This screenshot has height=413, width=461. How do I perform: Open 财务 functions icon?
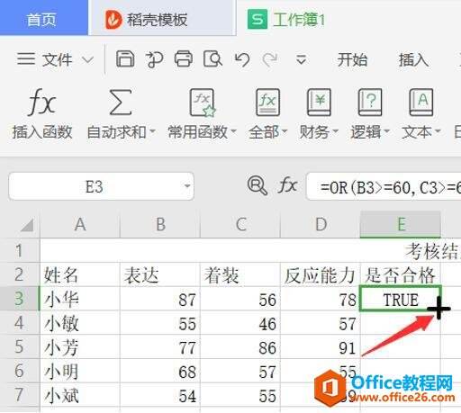[319, 103]
